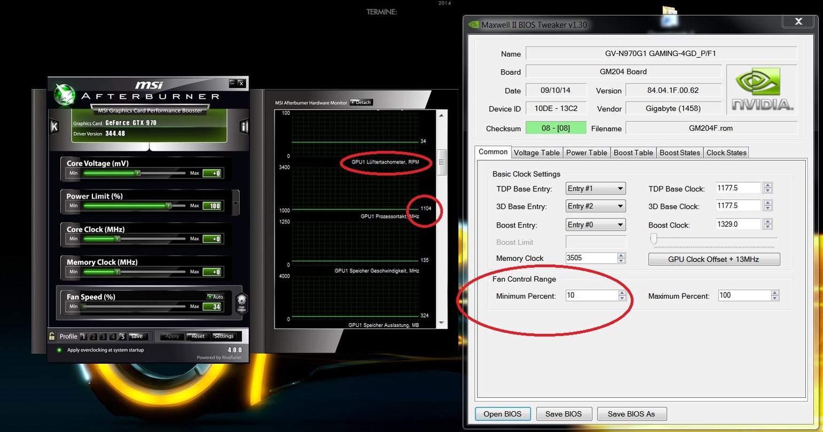Increase Boost Clock with up arrow

tap(768, 222)
